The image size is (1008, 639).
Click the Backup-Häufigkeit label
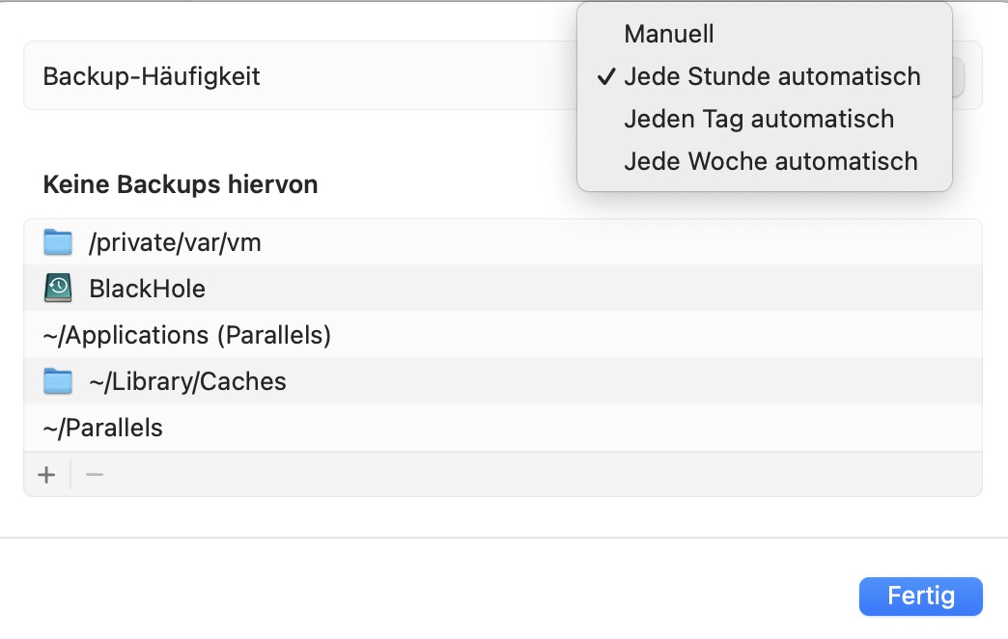[x=151, y=76]
